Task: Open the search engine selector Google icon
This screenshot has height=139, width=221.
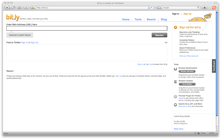Action: (x=159, y=8)
